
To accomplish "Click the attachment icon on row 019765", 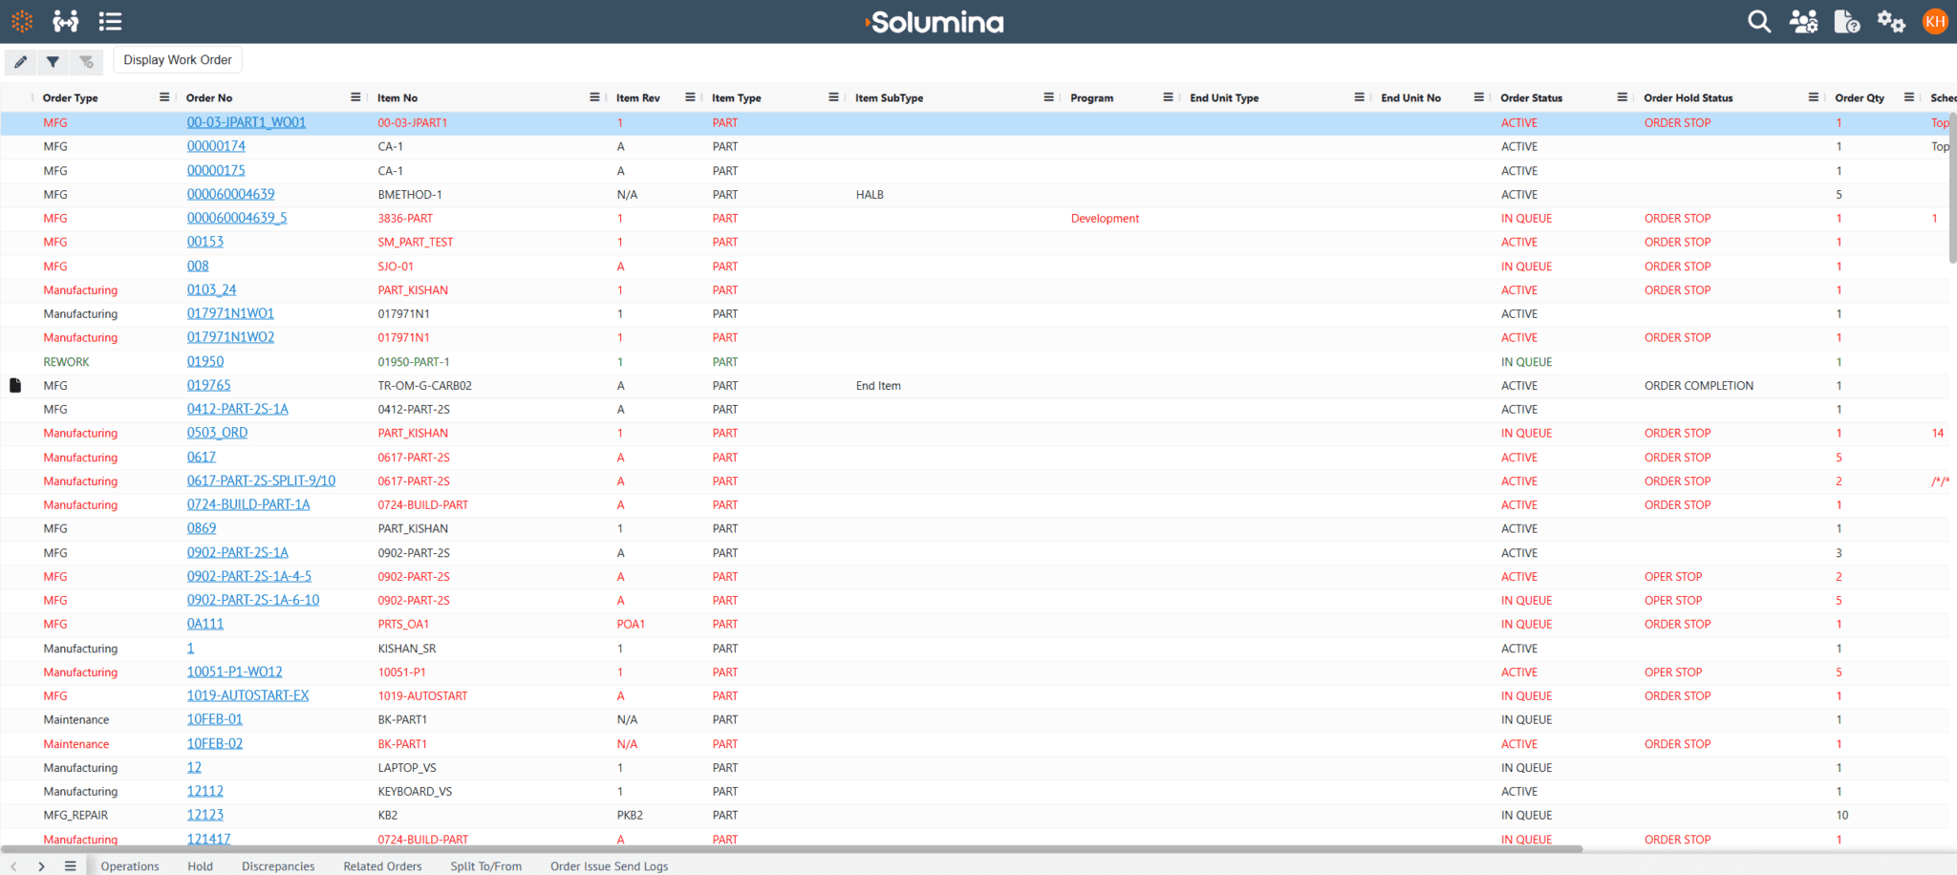I will point(15,385).
